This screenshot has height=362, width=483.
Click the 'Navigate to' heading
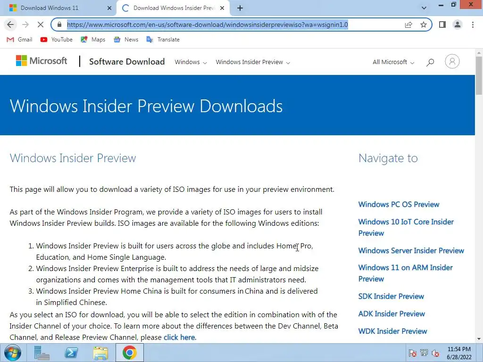pyautogui.click(x=388, y=158)
